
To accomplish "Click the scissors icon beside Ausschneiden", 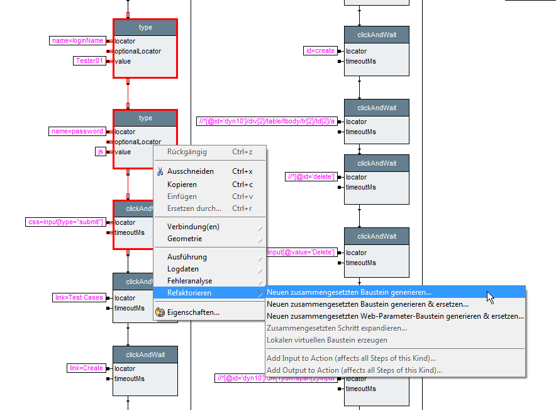I will click(160, 171).
